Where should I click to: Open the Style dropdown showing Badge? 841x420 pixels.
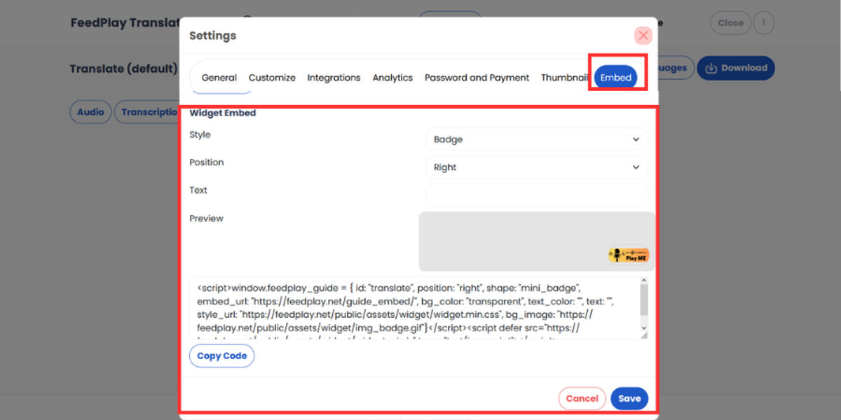tap(537, 139)
